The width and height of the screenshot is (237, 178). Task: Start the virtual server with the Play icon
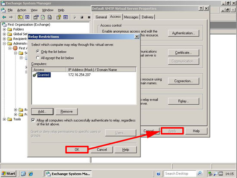[x=75, y=17]
